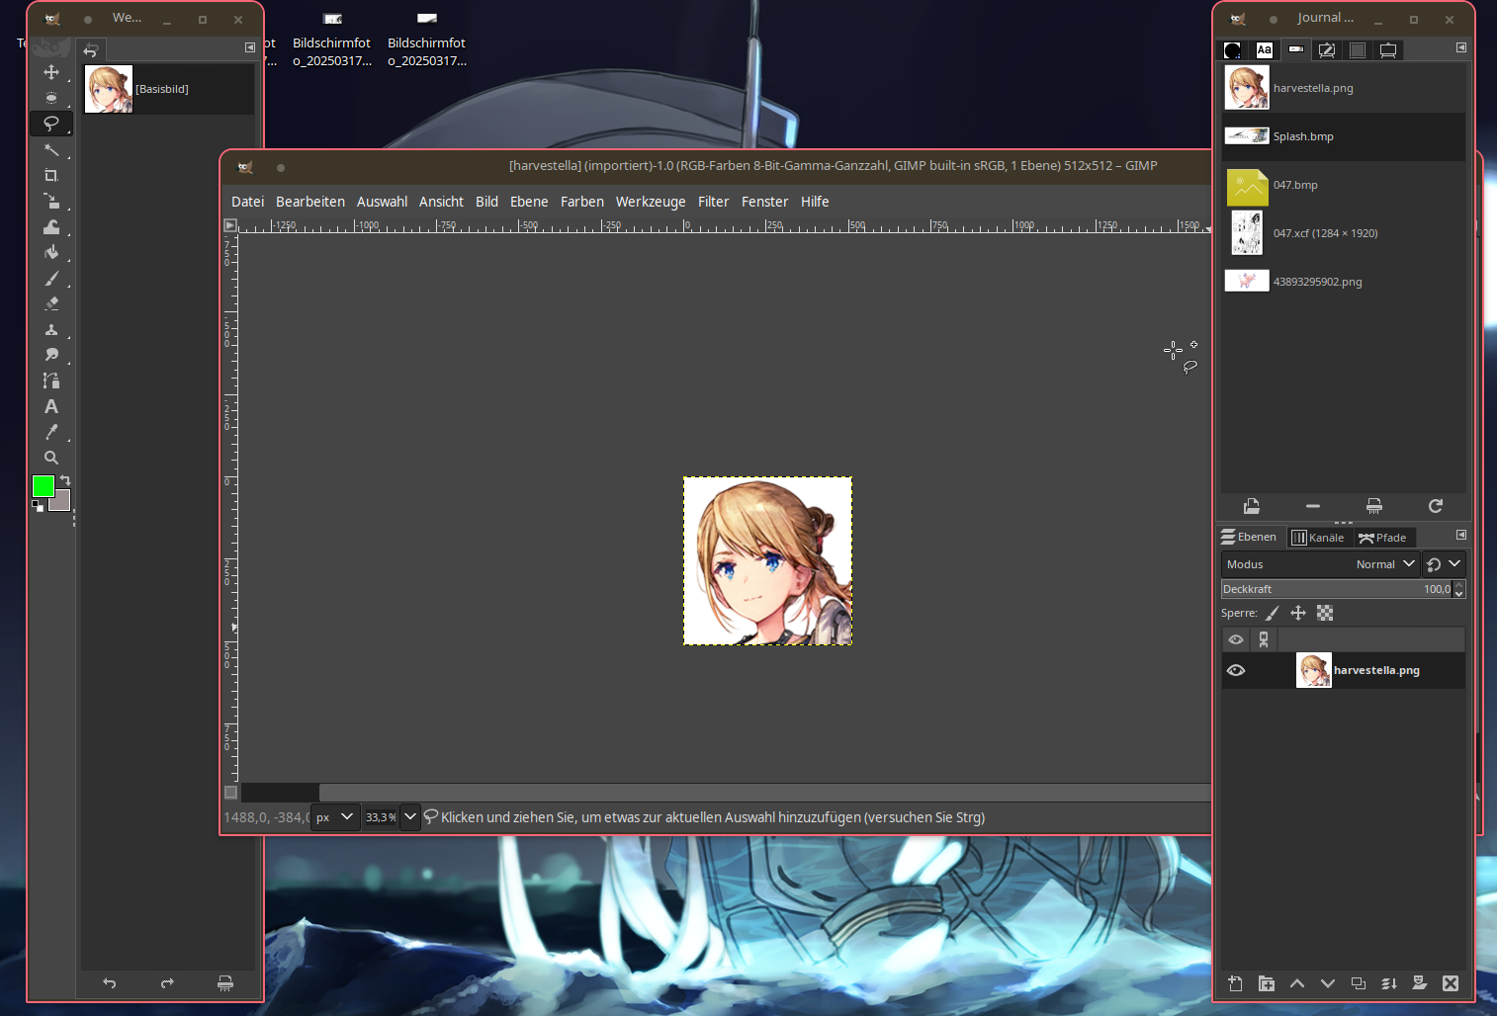Image resolution: width=1497 pixels, height=1016 pixels.
Task: Toggle the position and size lock
Action: pos(1298,613)
